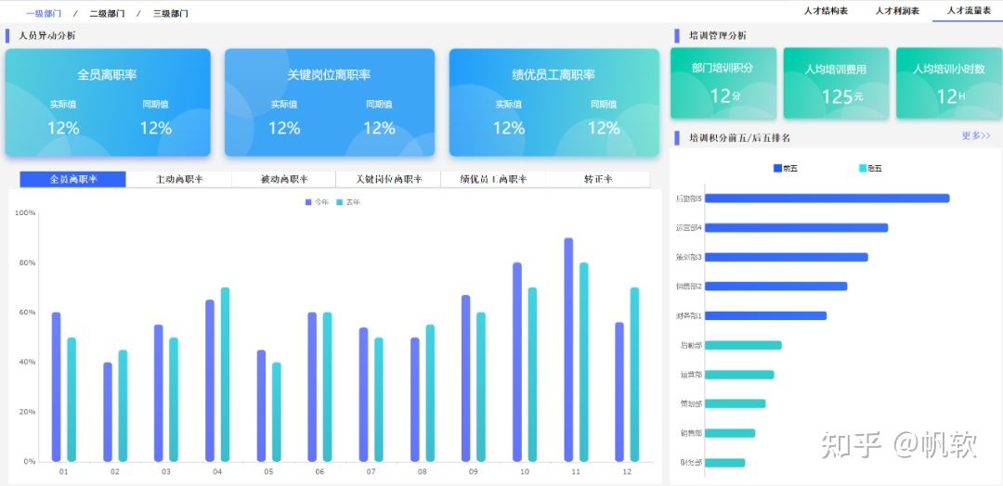1003x486 pixels.
Task: Click the 今年 bar for month 10
Action: click(517, 362)
